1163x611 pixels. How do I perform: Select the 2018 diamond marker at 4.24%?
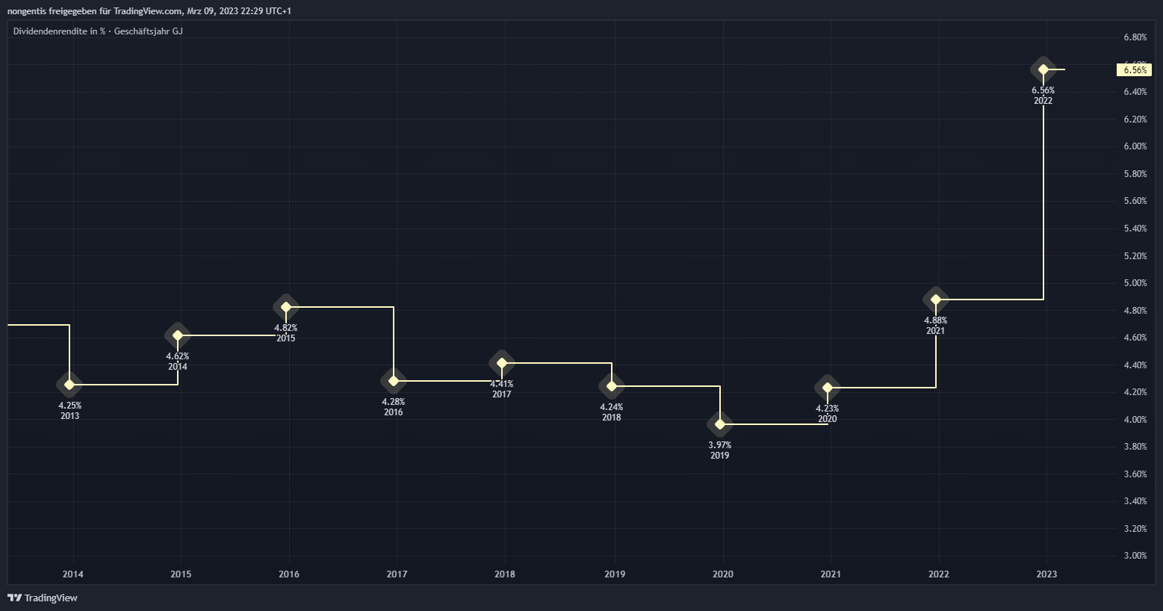pyautogui.click(x=612, y=386)
